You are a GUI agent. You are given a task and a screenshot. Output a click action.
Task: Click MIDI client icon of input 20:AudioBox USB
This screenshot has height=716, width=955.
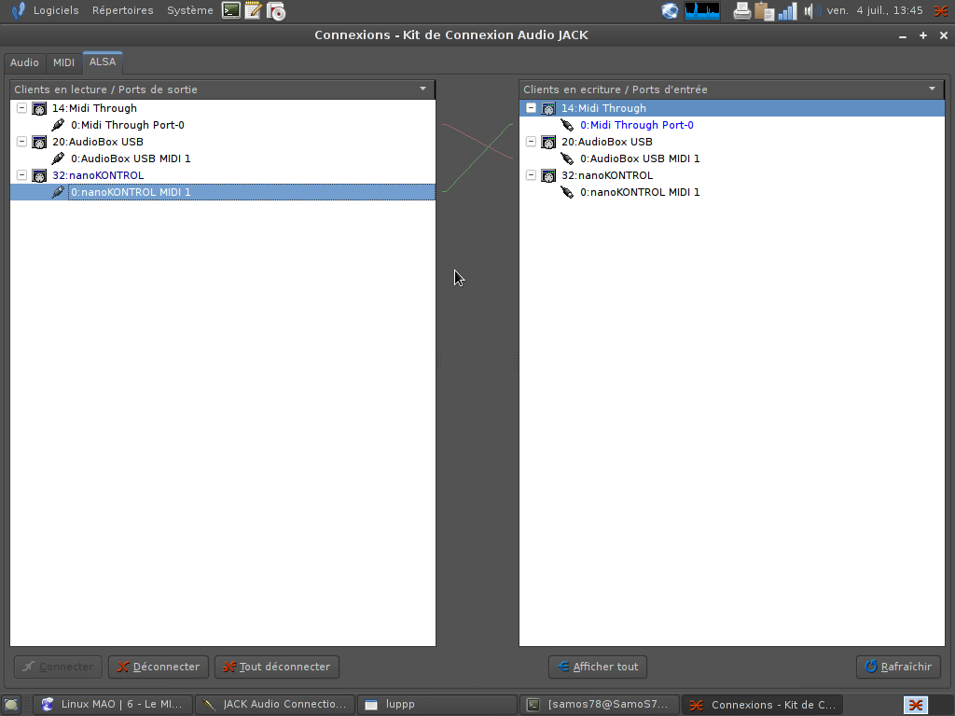[x=548, y=142]
